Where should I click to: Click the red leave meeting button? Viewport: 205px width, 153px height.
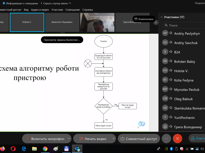[x=177, y=138]
